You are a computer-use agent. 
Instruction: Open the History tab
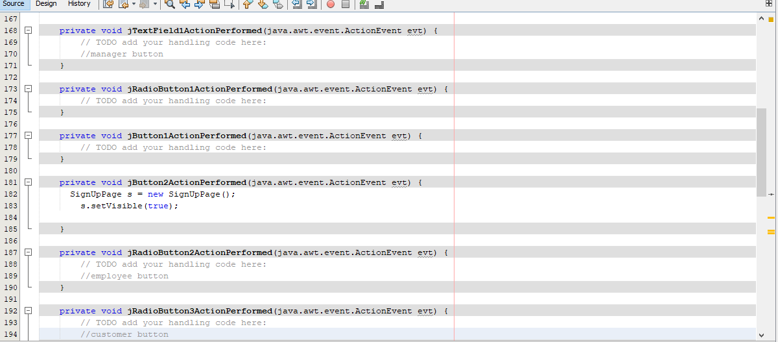point(79,4)
